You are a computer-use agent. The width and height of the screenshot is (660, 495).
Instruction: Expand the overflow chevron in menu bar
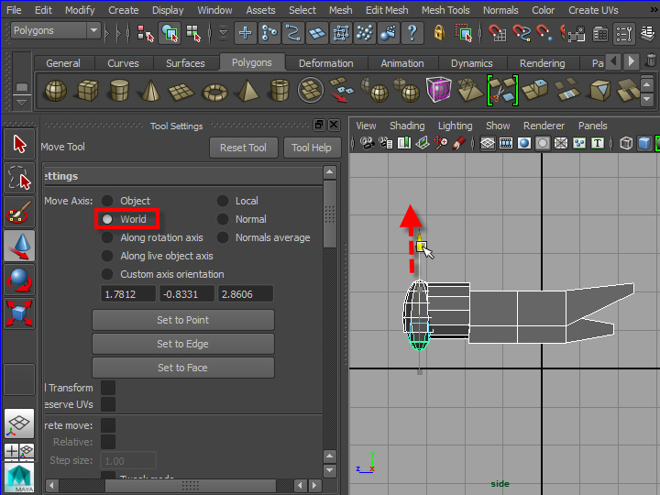pos(654,10)
